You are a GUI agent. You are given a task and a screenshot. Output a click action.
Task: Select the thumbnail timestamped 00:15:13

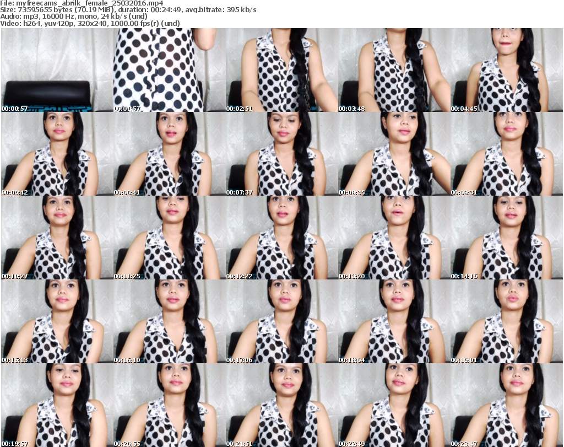(x=57, y=322)
